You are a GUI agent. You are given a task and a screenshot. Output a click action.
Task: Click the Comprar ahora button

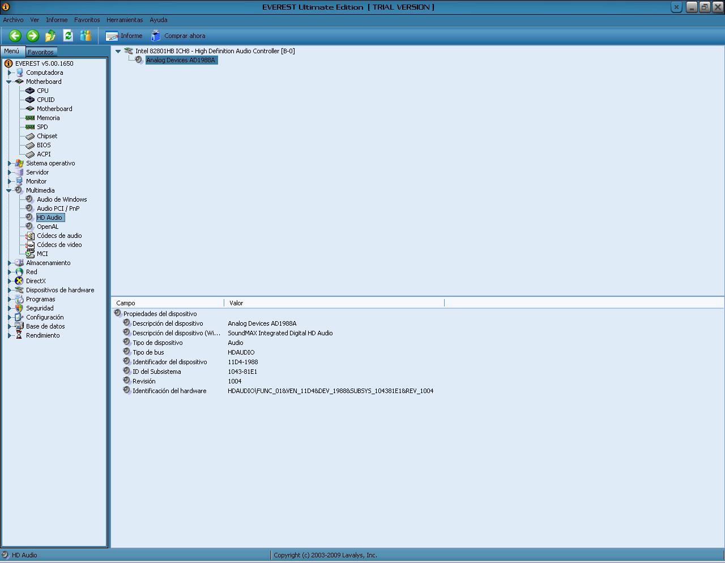pyautogui.click(x=178, y=36)
